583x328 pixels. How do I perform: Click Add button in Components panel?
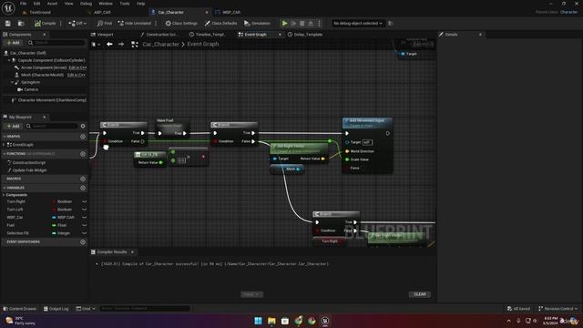coord(14,43)
